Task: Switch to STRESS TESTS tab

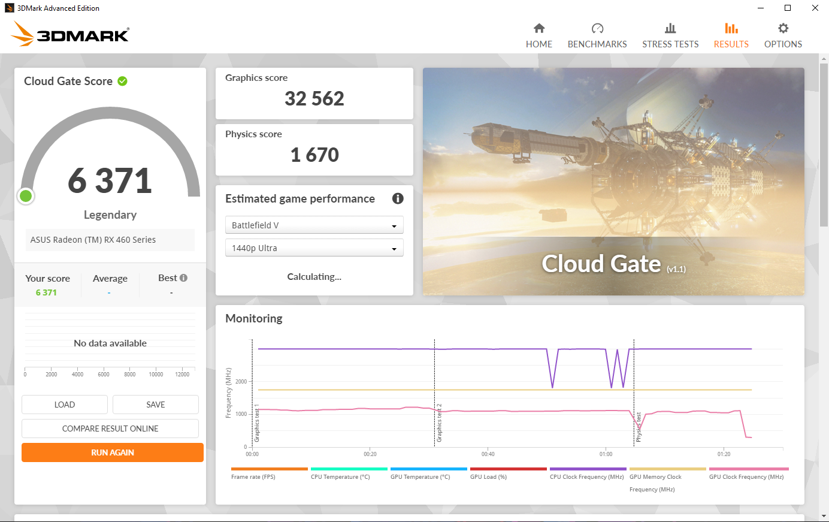Action: pos(670,36)
